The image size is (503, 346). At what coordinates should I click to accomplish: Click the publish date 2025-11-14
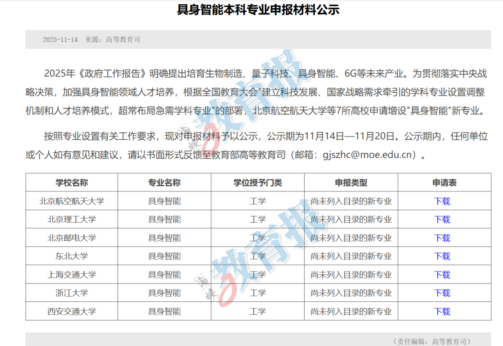point(60,40)
